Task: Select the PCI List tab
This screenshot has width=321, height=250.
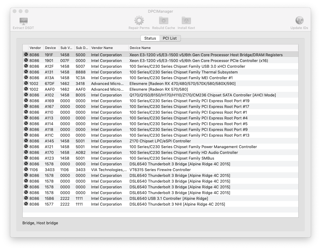Action: (170, 38)
